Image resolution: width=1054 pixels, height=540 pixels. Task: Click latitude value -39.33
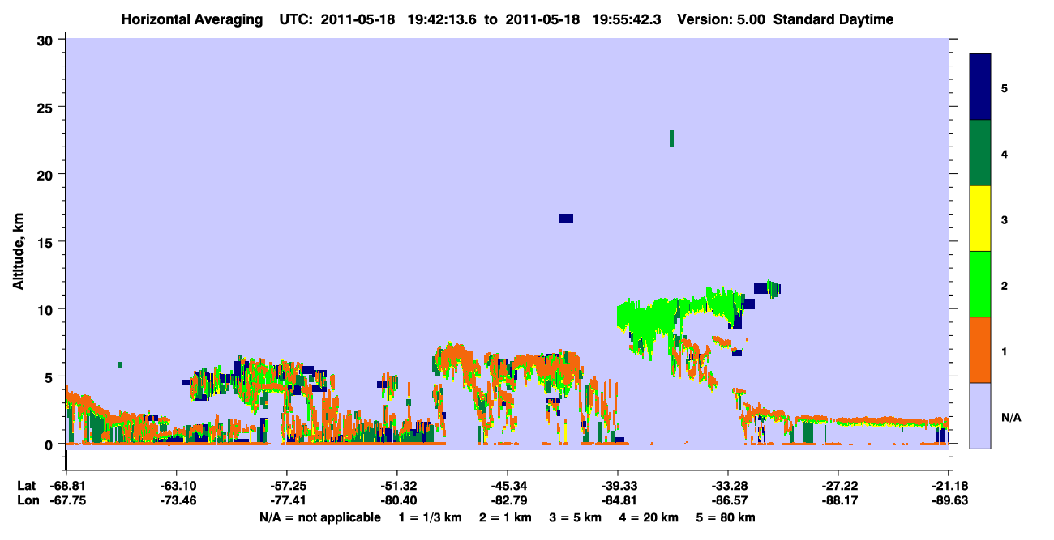618,486
